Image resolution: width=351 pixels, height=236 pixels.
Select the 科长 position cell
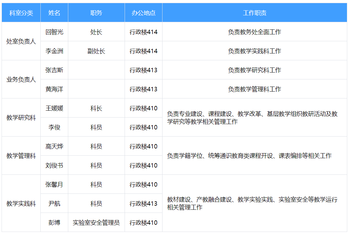(x=96, y=108)
